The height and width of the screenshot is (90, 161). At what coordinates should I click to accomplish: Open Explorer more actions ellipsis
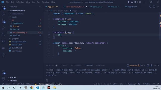point(40,7)
